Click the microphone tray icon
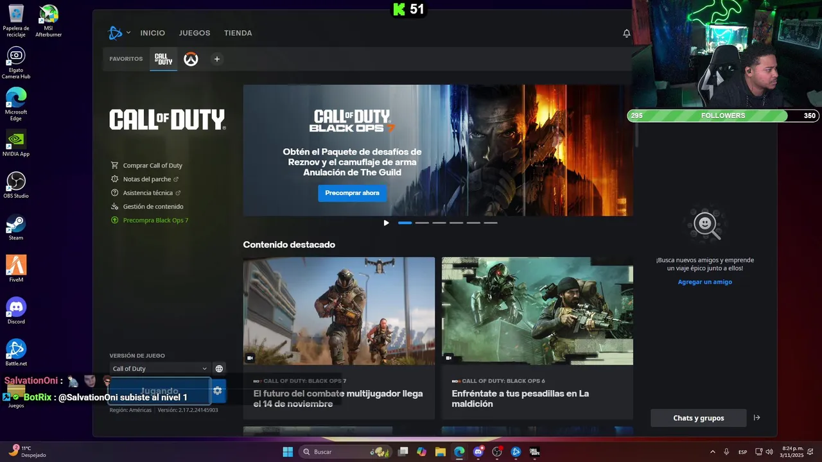 [x=726, y=452]
